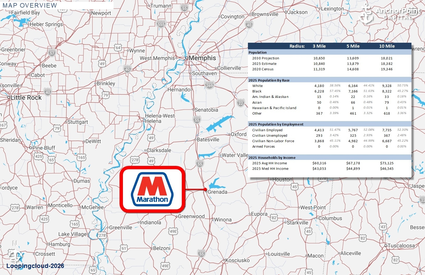Click the Marathon gas station logo
Viewport: 425px width, 275px height.
(152, 189)
